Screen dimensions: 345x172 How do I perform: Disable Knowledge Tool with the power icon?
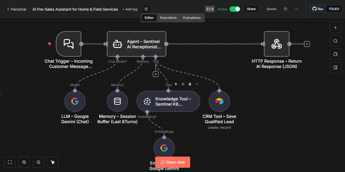pyautogui.click(x=183, y=84)
